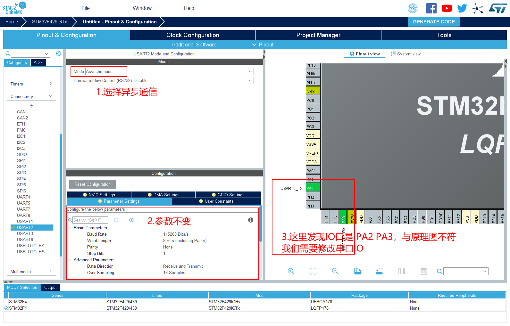Image resolution: width=510 pixels, height=326 pixels.
Task: Open Additional Software
Action: [194, 45]
